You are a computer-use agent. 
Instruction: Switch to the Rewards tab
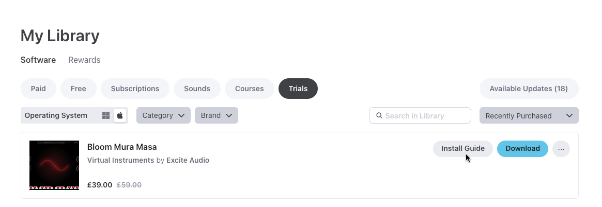[84, 60]
